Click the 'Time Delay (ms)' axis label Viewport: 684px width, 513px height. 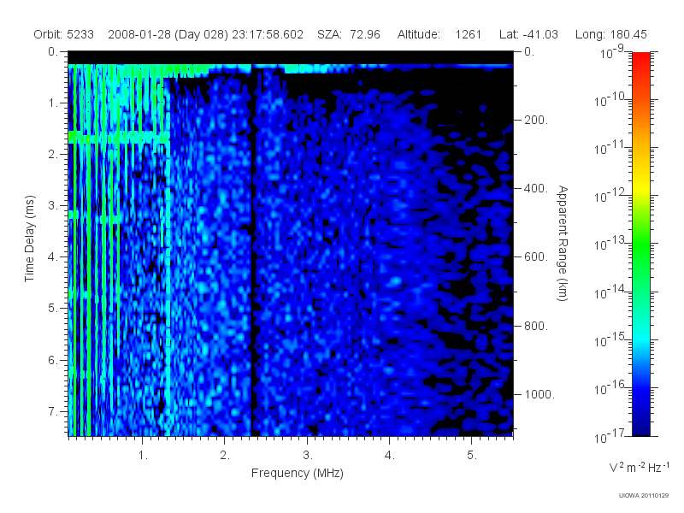tap(29, 239)
